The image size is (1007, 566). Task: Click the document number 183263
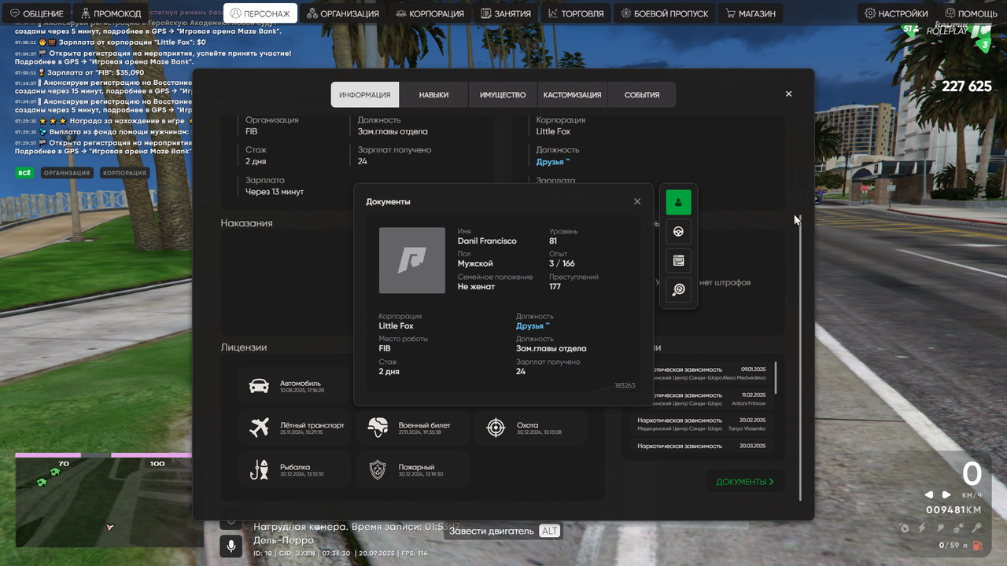[625, 386]
